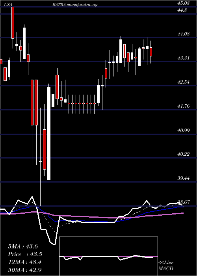
Task: Click the 50MA : 42.9 value
Action: (25, 270)
